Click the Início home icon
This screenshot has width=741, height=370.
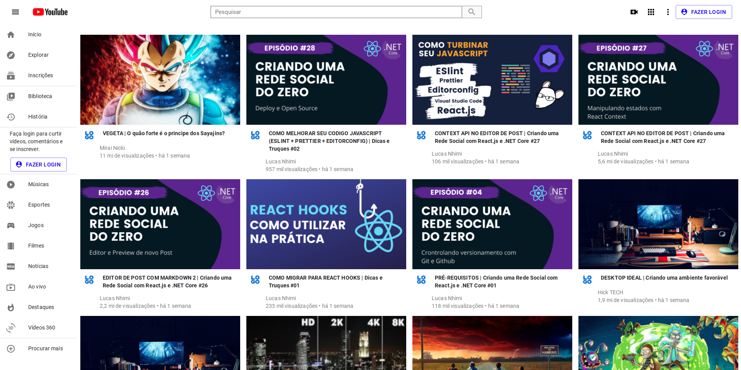11,34
